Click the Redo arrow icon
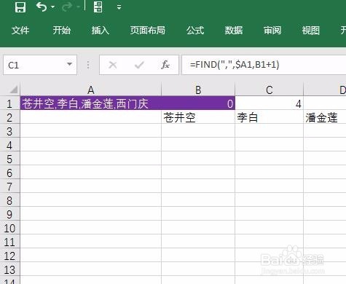Image resolution: width=346 pixels, height=284 pixels. click(67, 7)
